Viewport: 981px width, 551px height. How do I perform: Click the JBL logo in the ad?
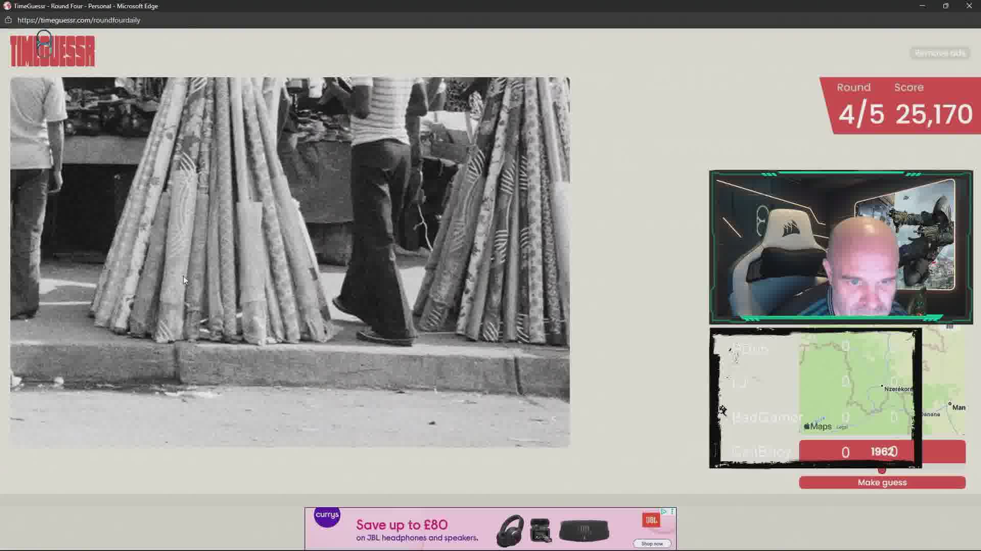pos(650,520)
